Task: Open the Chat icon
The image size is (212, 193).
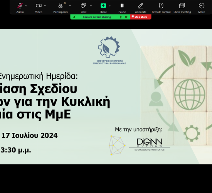Action: 83,6
